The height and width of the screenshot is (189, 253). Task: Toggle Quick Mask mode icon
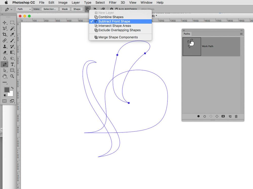tap(5, 101)
